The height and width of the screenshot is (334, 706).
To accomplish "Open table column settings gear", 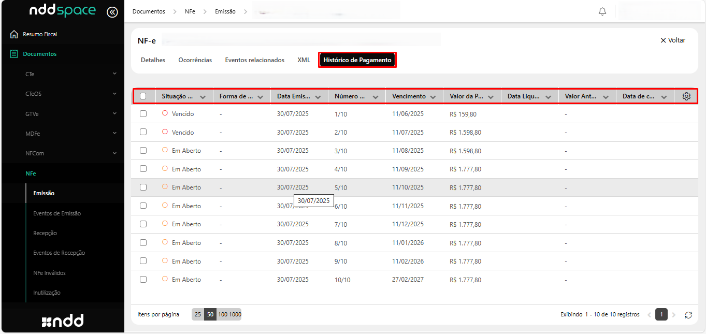I will (686, 96).
